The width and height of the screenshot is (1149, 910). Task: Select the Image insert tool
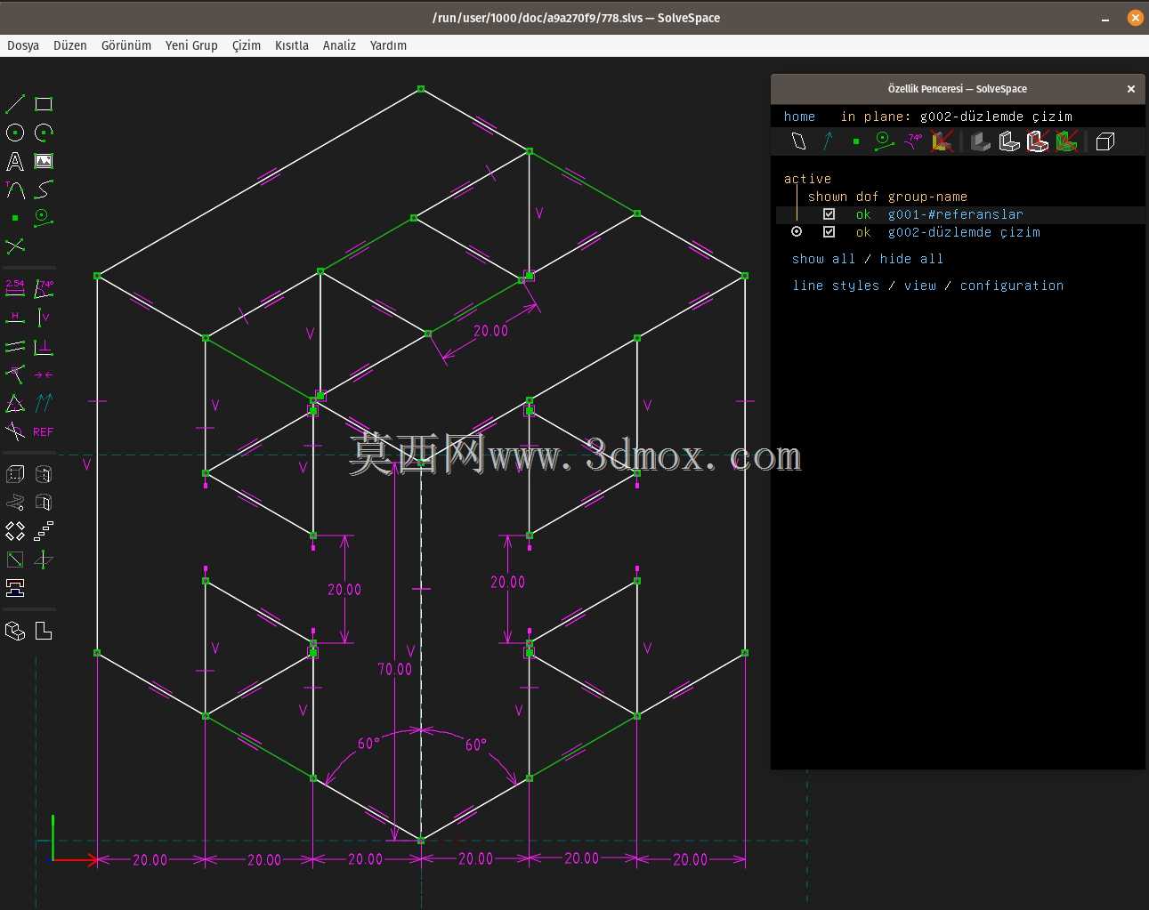click(44, 161)
